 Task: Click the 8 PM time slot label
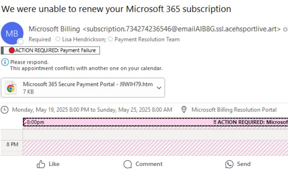coord(12,144)
